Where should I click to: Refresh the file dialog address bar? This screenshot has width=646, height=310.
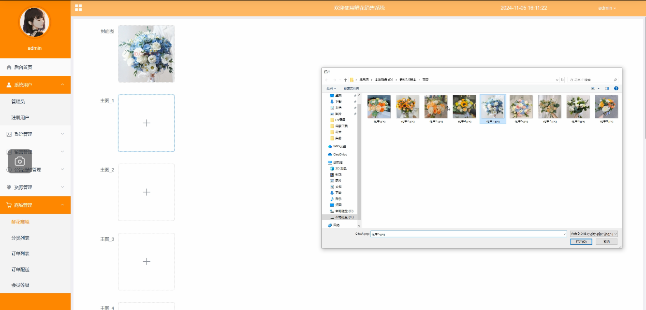pos(562,80)
